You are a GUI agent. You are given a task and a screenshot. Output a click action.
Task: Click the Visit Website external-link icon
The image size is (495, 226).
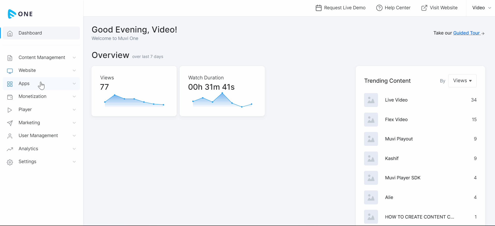coord(424,8)
